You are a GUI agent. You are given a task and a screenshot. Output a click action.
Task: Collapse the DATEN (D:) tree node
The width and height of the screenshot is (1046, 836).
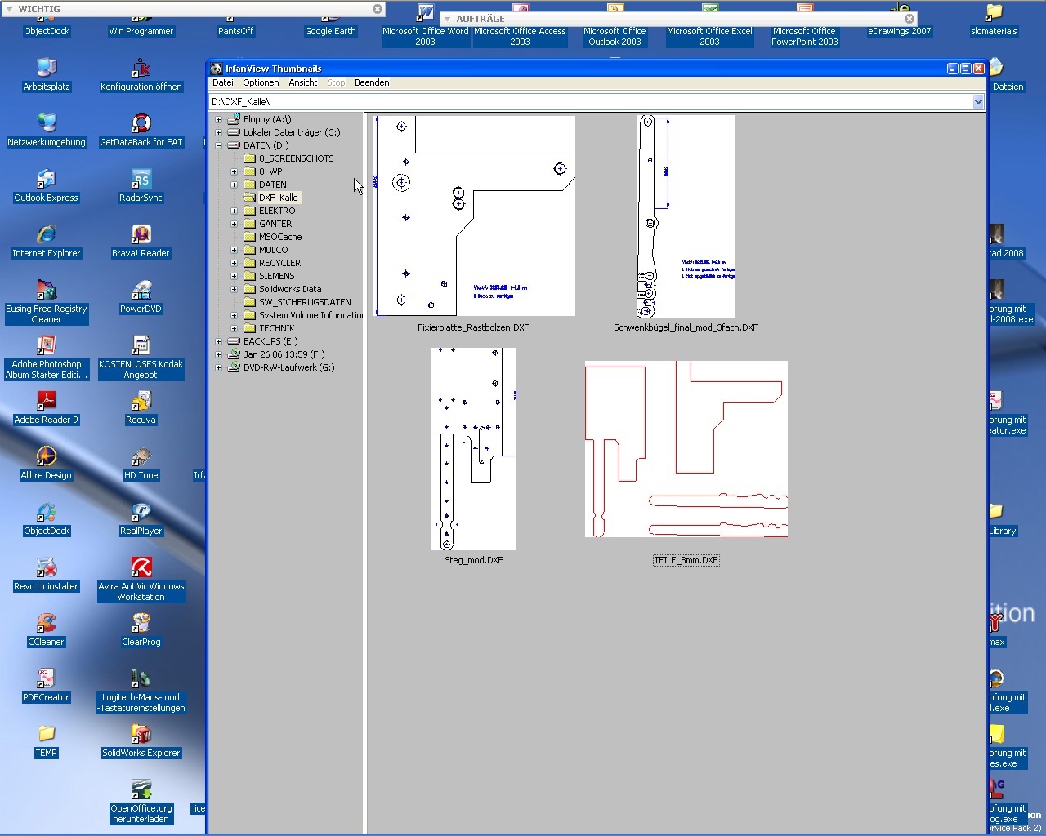pos(219,145)
